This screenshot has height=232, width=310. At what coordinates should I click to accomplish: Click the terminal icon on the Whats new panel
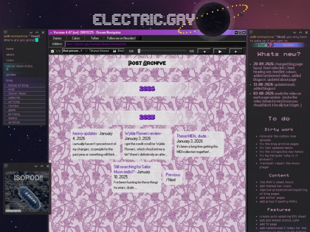tap(251, 32)
